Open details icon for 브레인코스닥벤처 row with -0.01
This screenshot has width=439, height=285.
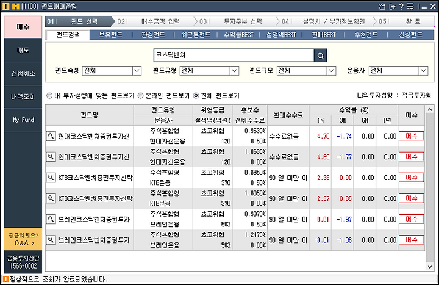coord(51,240)
